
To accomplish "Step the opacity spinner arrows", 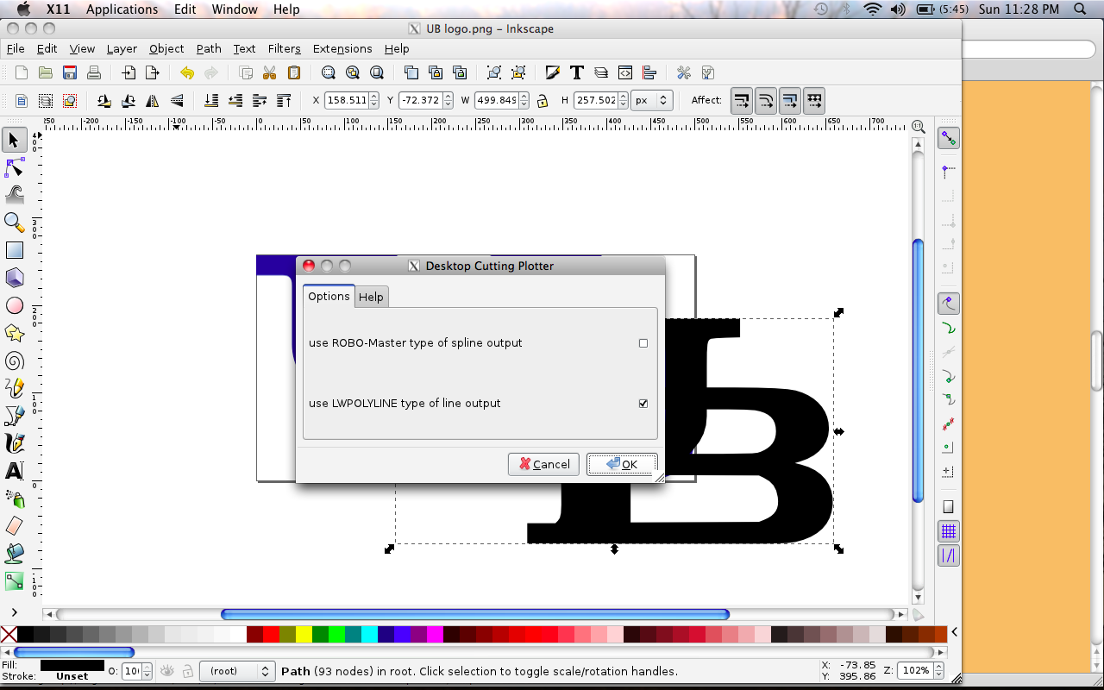I will pos(147,671).
